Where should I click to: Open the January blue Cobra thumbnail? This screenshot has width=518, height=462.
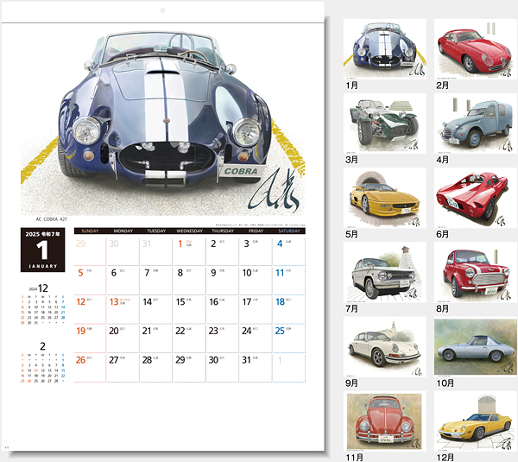pos(385,49)
